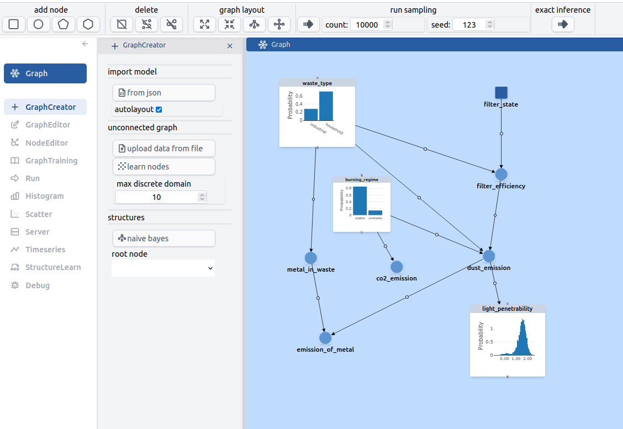Viewport: 623px width, 429px height.
Task: Switch to the StructureLearn sidebar item
Action: pos(52,267)
